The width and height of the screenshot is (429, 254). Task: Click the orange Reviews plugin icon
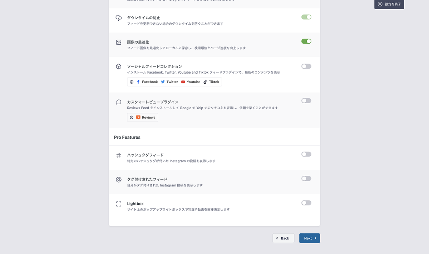coord(138,118)
